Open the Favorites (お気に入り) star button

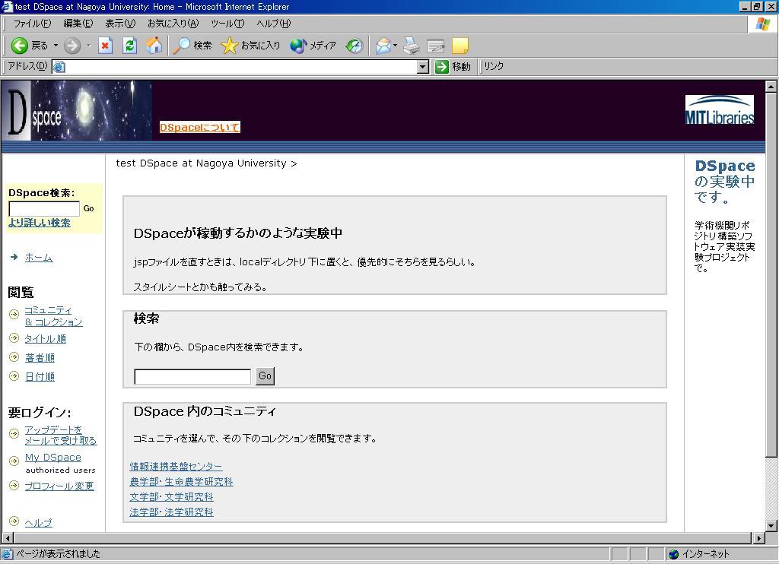(x=250, y=46)
